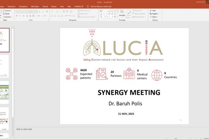
Task: Open the Slide Show ribbon tab
Action: [35, 6]
